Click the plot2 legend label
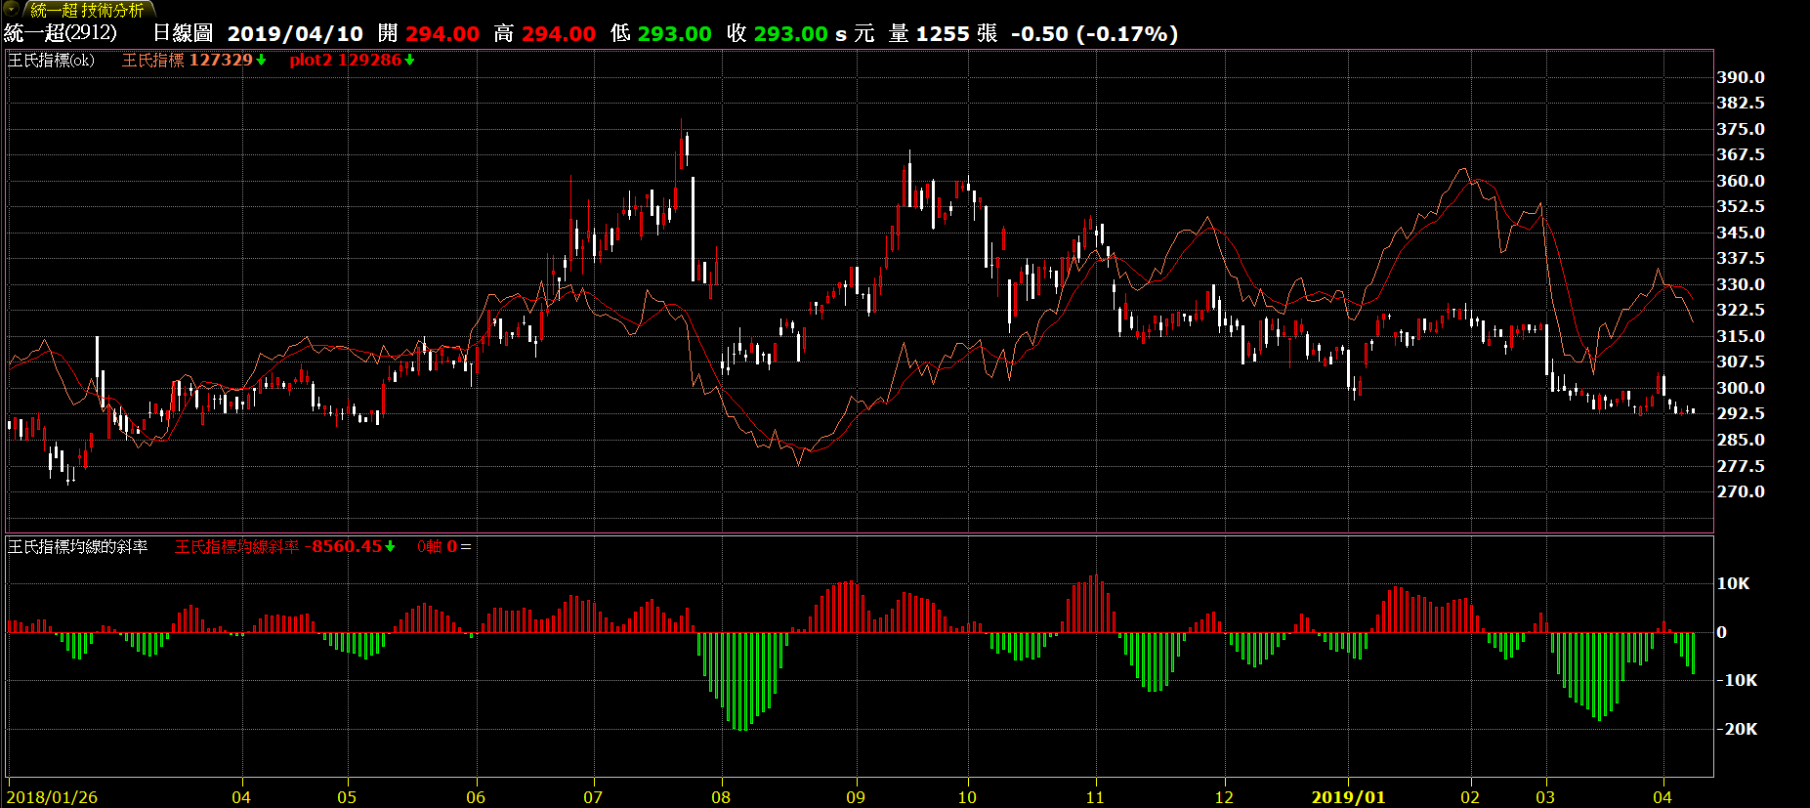1810x808 pixels. click(x=311, y=61)
